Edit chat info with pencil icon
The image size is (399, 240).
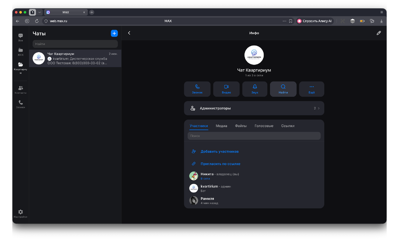point(379,33)
